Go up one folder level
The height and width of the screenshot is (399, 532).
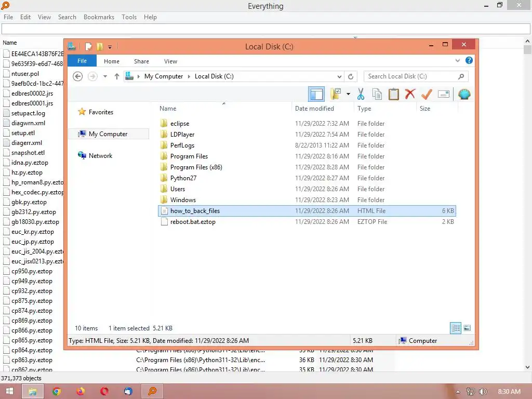coord(117,76)
